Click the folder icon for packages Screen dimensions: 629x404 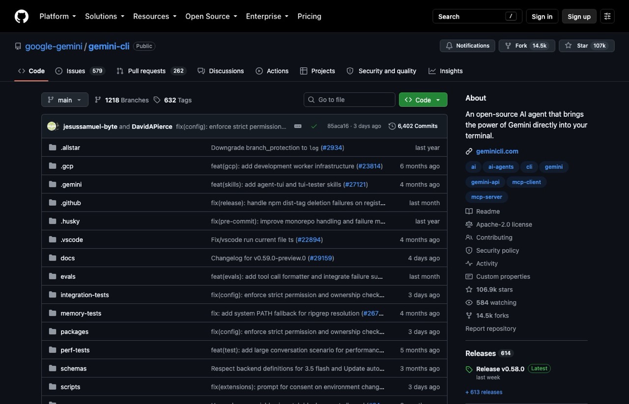click(x=53, y=332)
